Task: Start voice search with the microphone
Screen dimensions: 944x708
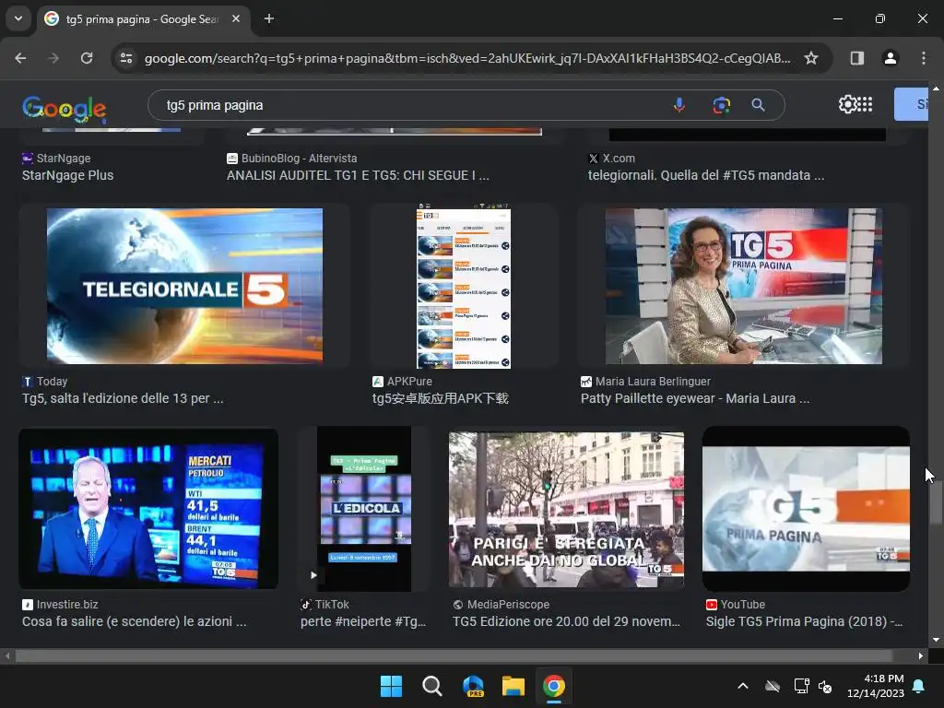Action: [x=679, y=105]
